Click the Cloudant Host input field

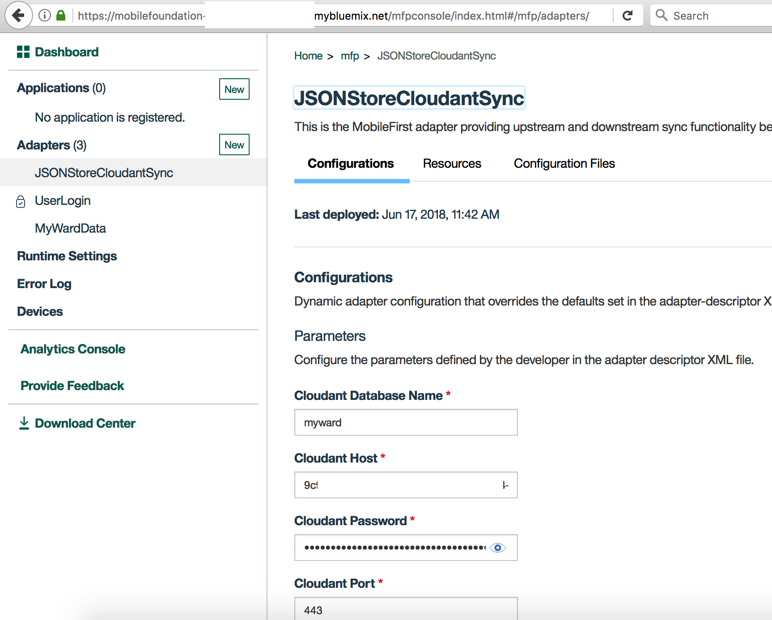point(406,485)
